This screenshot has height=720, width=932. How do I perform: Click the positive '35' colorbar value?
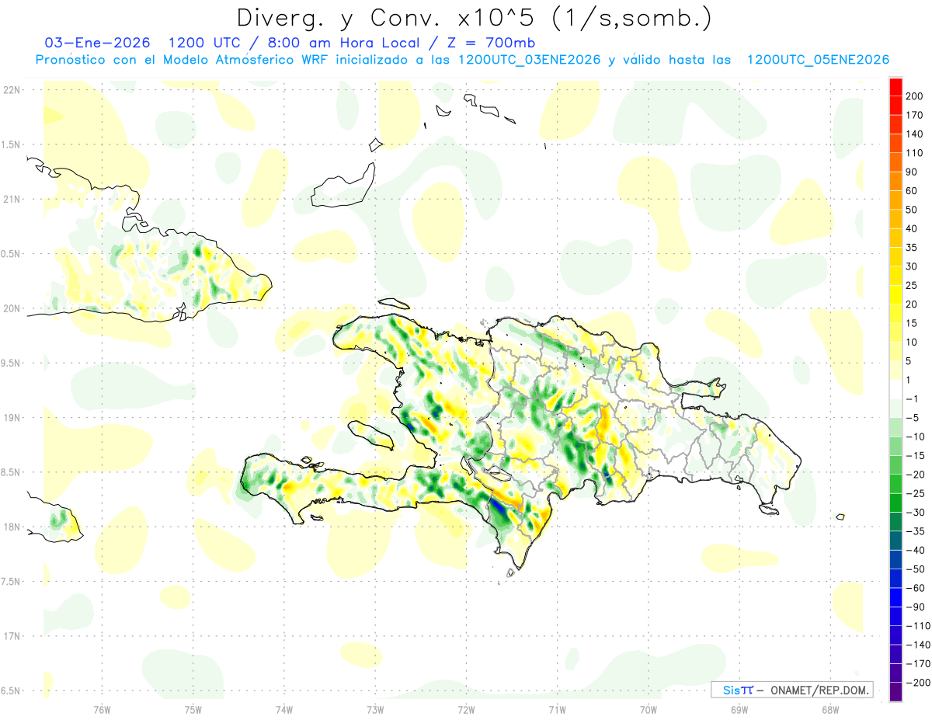pyautogui.click(x=912, y=248)
